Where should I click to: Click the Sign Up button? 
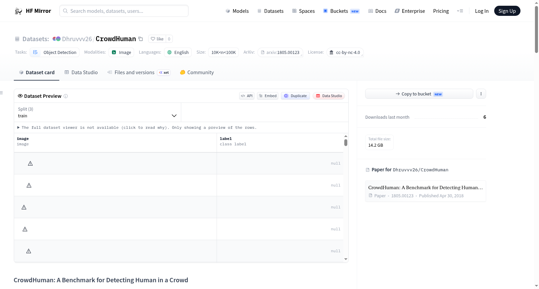(x=507, y=11)
